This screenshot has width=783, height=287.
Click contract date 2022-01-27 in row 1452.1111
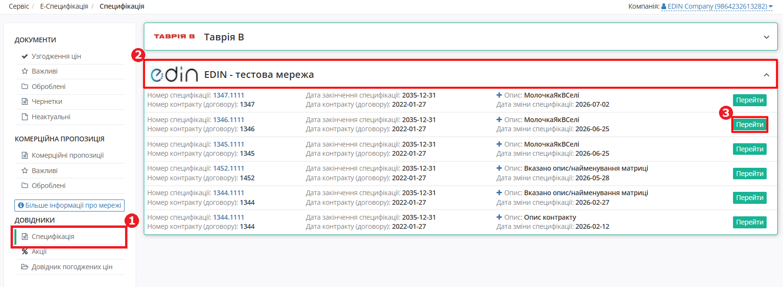point(409,178)
